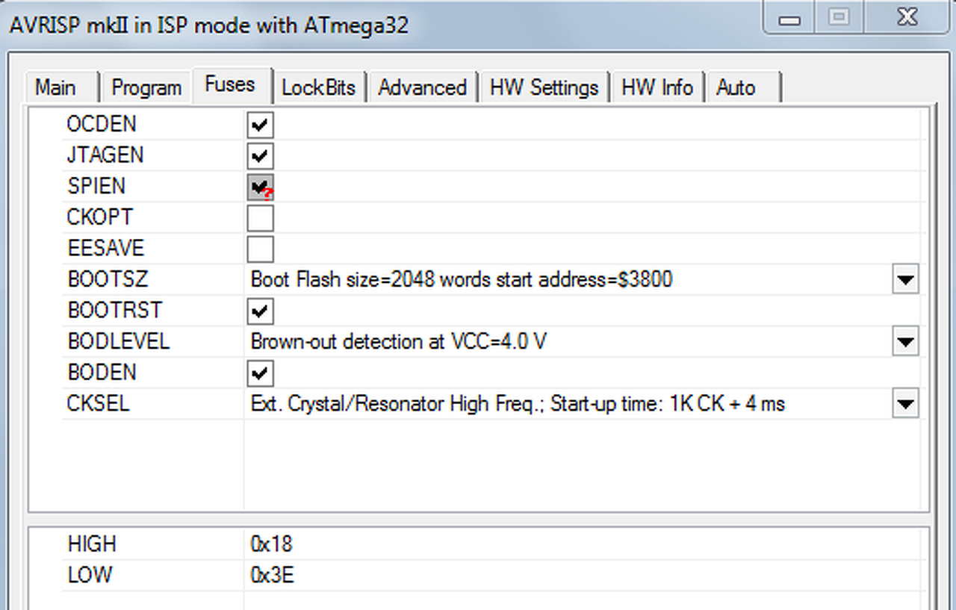Click the BOOTRST fuse label

115,311
